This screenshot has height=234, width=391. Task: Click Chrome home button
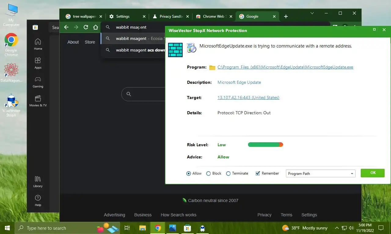pyautogui.click(x=96, y=27)
